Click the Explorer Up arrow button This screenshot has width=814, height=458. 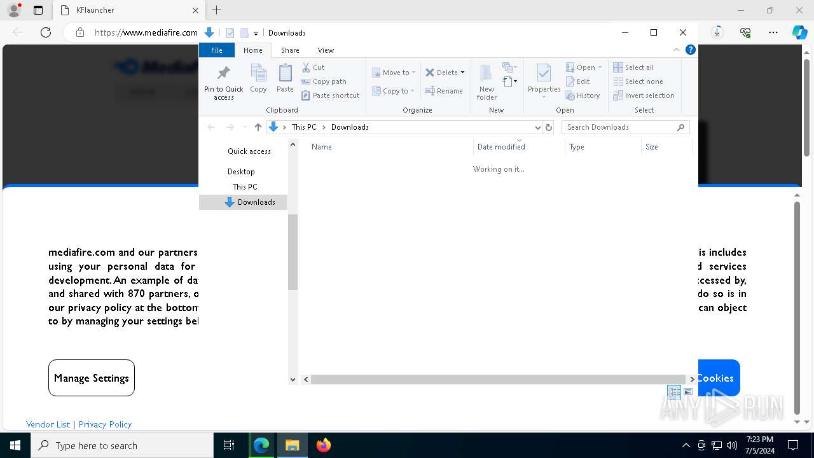pos(258,127)
